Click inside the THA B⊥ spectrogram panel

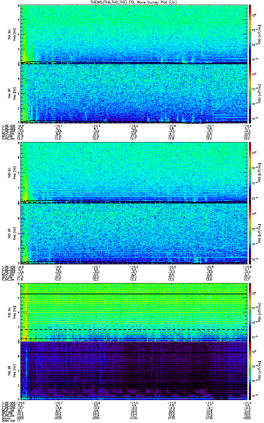(134, 34)
